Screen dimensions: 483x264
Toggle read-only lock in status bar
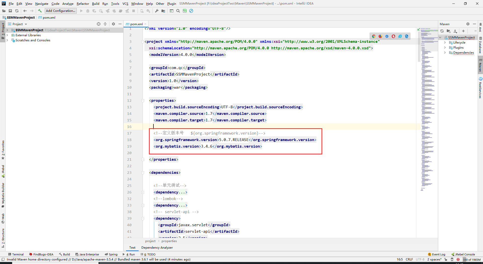pos(446,259)
